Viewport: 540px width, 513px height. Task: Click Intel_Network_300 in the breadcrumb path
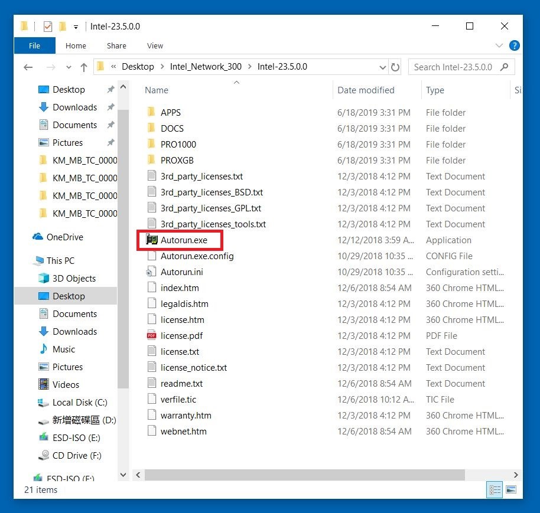(206, 67)
